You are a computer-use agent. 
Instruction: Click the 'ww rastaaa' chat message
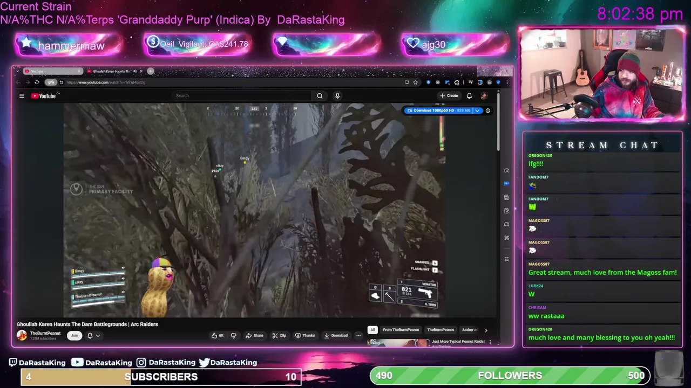[546, 316]
